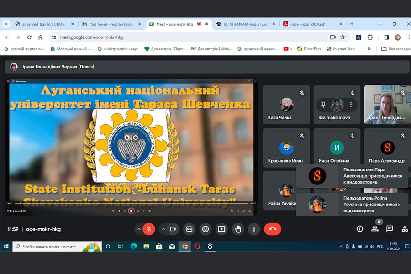Open the Extensions puzzle icon
The height and width of the screenshot is (274, 411).
(370, 37)
